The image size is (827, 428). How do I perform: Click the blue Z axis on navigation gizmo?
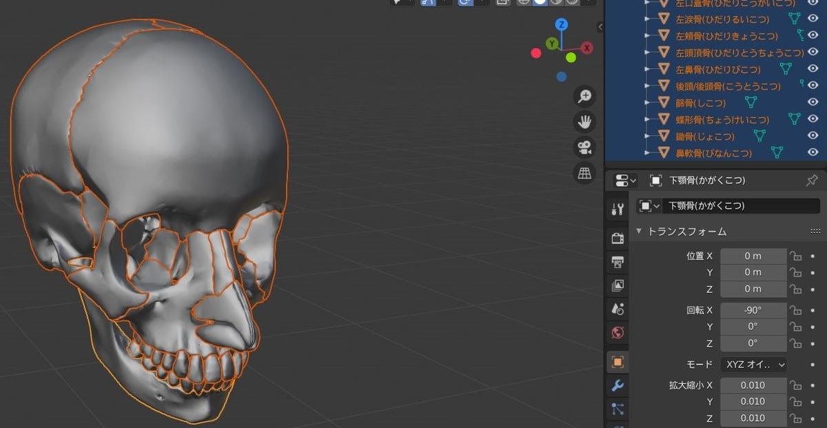coord(562,25)
